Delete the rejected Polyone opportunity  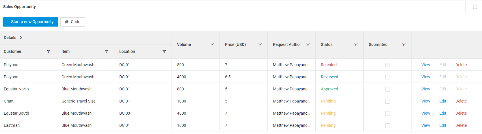[x=461, y=65]
